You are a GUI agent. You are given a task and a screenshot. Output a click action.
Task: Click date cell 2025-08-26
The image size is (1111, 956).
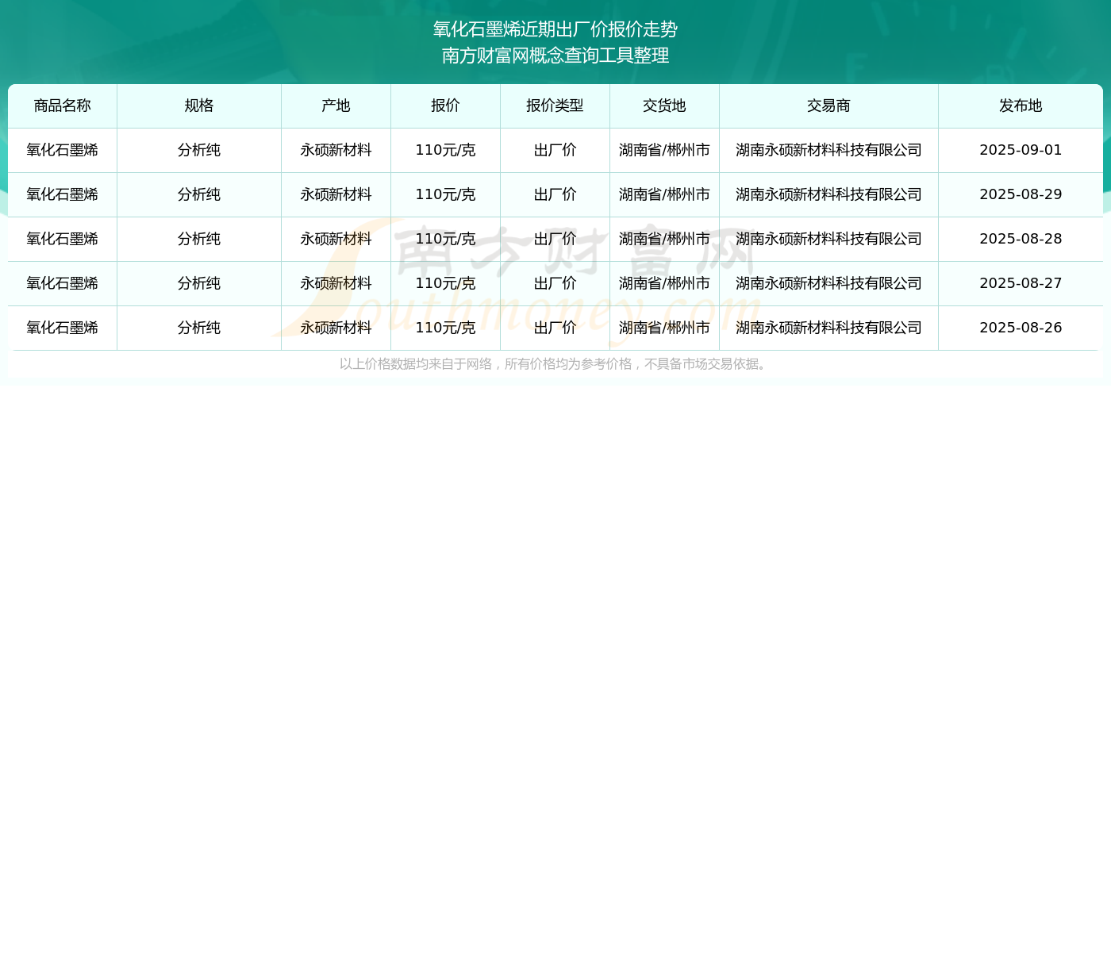1021,328
